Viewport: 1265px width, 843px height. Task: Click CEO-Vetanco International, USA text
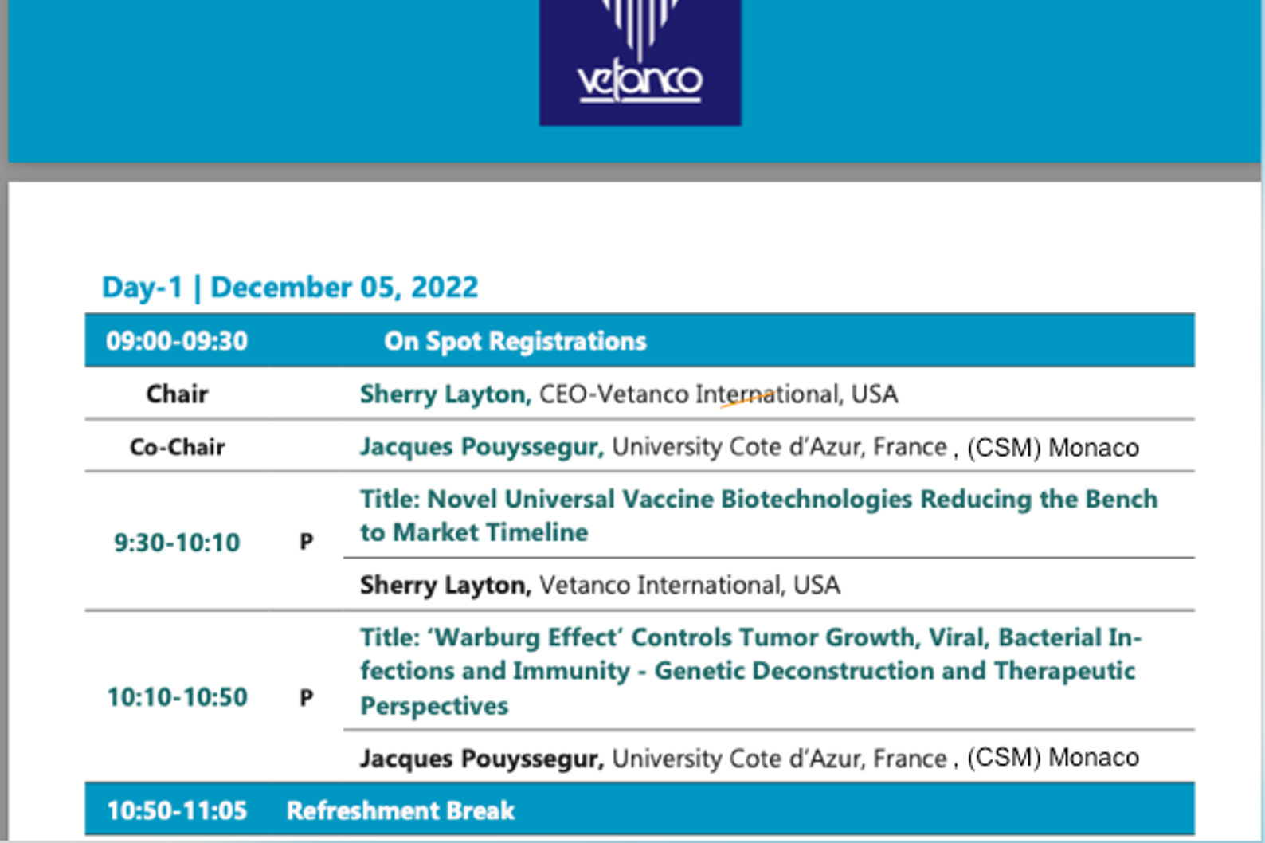(x=719, y=394)
